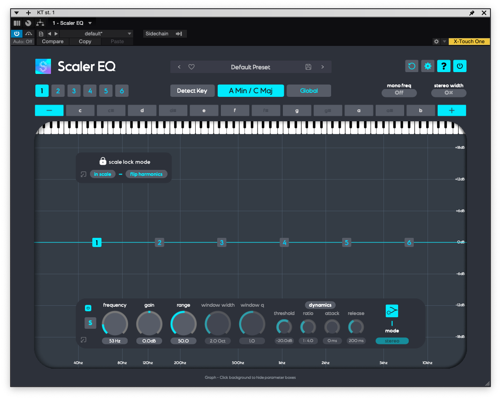Open the help question mark icon

pyautogui.click(x=444, y=66)
